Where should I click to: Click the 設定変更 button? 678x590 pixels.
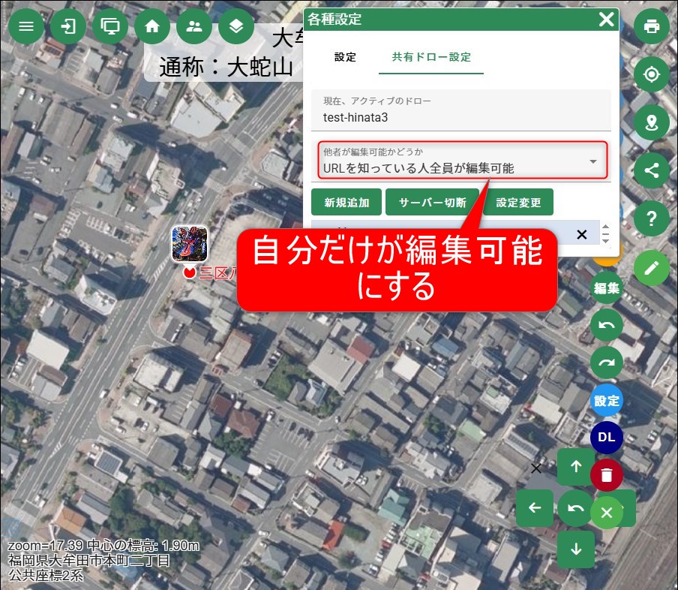coord(518,203)
